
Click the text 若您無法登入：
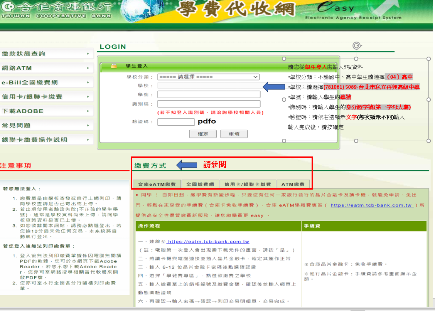pyautogui.click(x=22, y=189)
